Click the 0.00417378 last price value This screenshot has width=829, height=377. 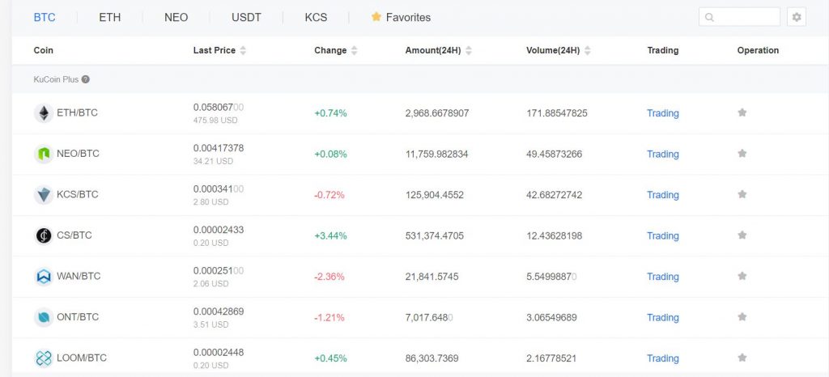tap(219, 148)
